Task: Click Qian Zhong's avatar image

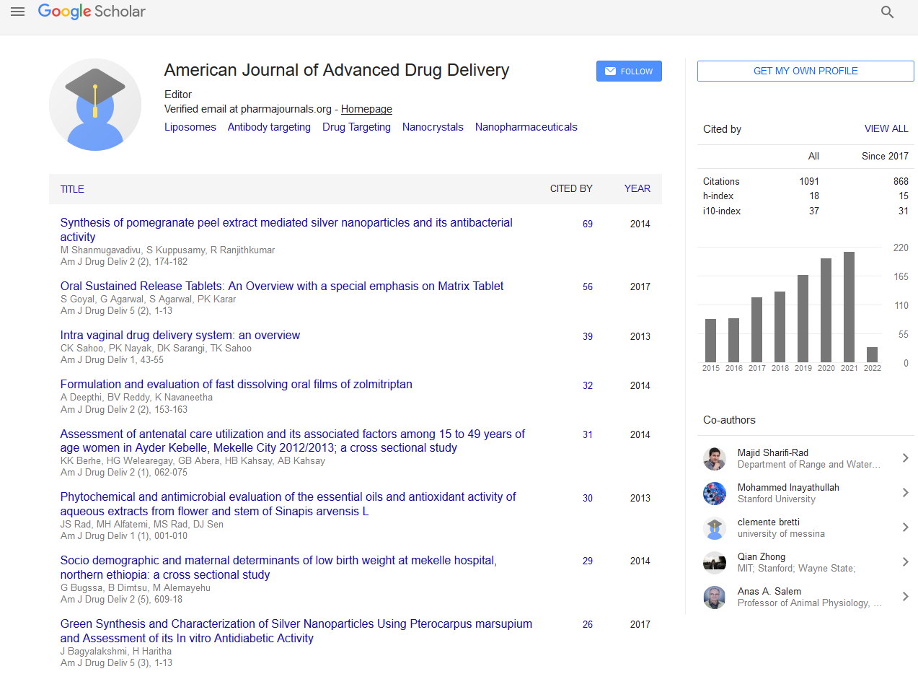Action: (714, 563)
